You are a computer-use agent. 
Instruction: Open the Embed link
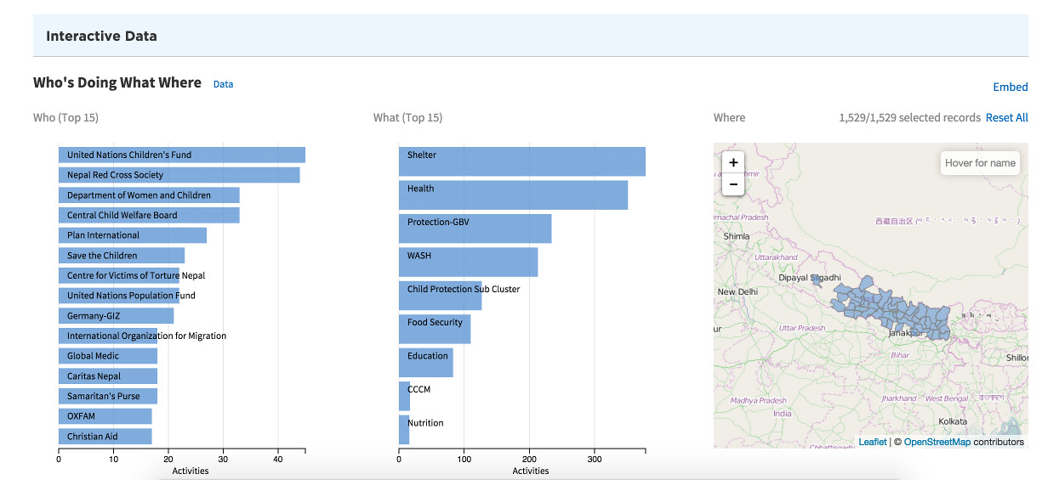pyautogui.click(x=1011, y=87)
